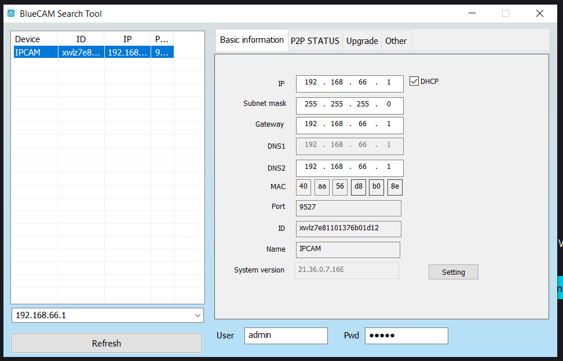Click the MAC octet box 8e
This screenshot has height=361, width=563.
[395, 187]
